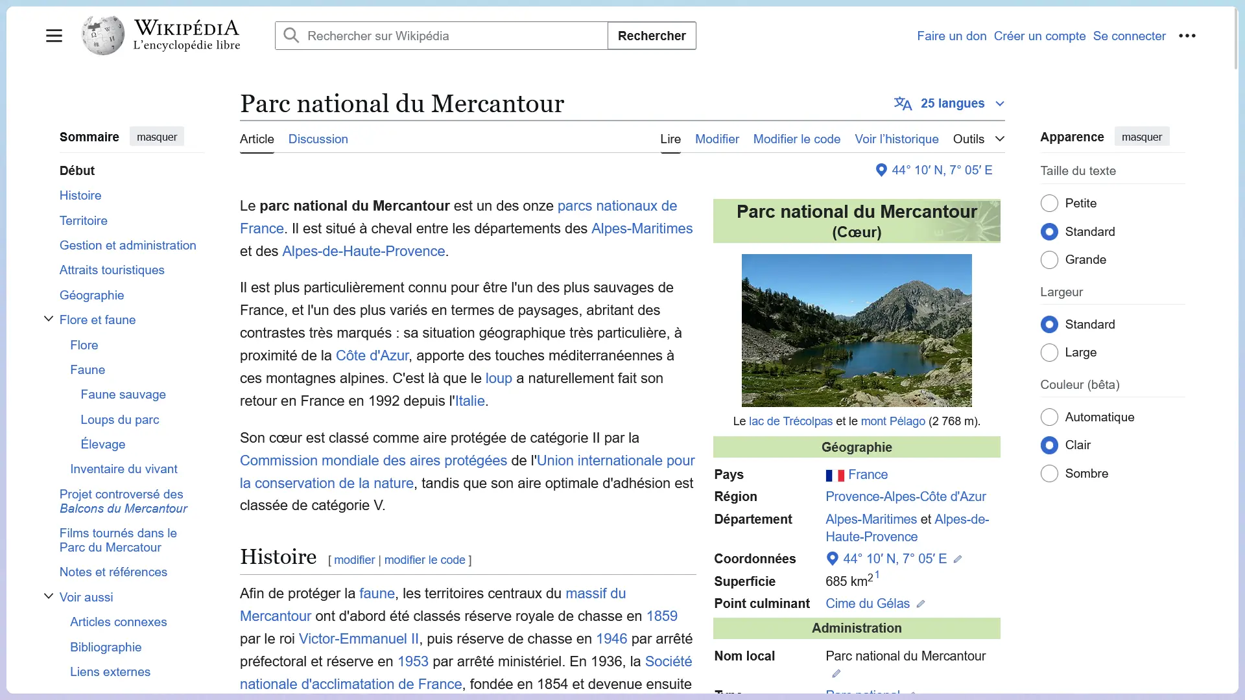
Task: Click the Wikipedia globe logo
Action: (103, 36)
